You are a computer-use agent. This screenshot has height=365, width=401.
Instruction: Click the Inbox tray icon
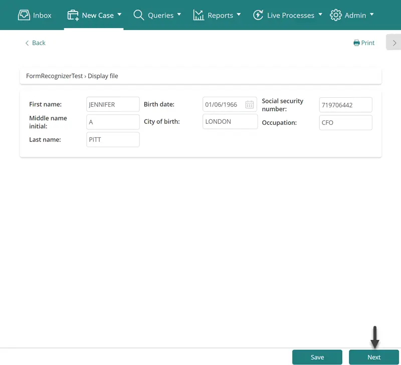tap(24, 15)
